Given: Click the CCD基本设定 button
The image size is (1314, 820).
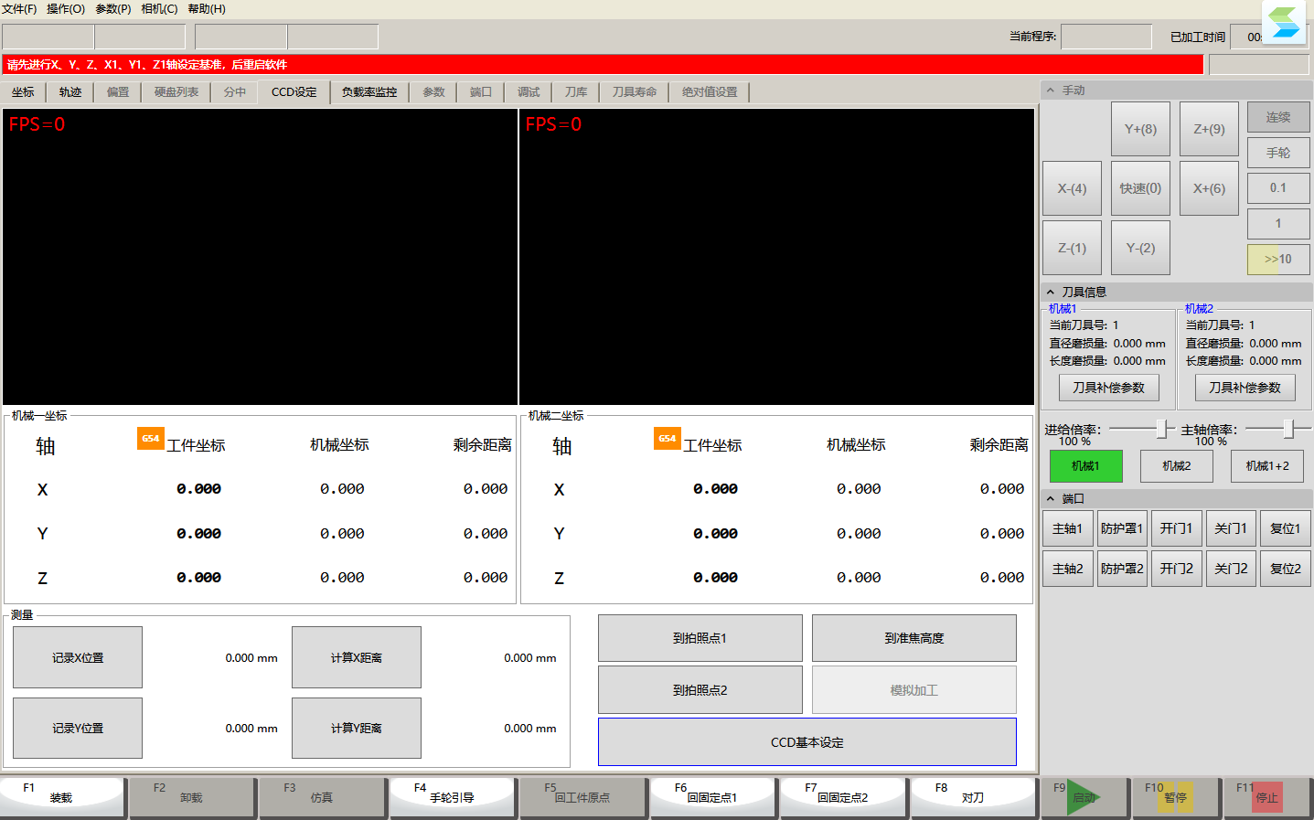Looking at the screenshot, I should click(x=807, y=742).
